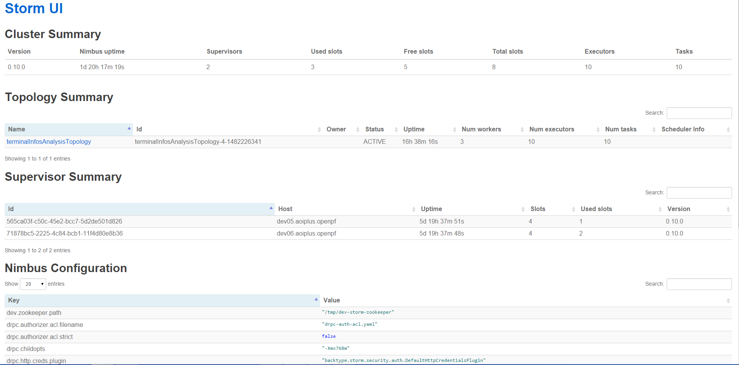Focus the Supervisor Summary search box
This screenshot has height=365, width=739.
click(699, 193)
